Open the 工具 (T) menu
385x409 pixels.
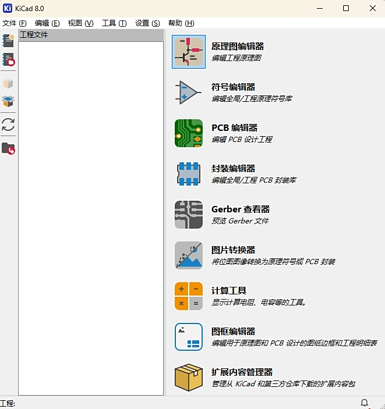pos(114,23)
